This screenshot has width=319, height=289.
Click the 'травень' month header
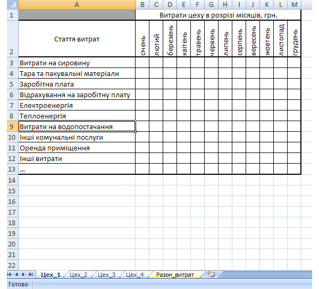pyautogui.click(x=198, y=39)
